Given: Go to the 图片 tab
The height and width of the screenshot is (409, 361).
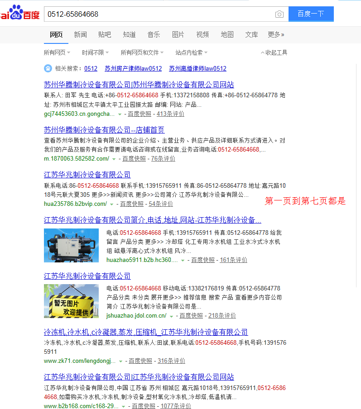Looking at the screenshot, I should point(178,34).
